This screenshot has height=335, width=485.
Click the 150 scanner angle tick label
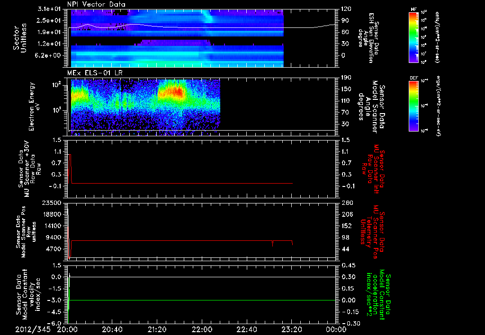[x=346, y=89]
